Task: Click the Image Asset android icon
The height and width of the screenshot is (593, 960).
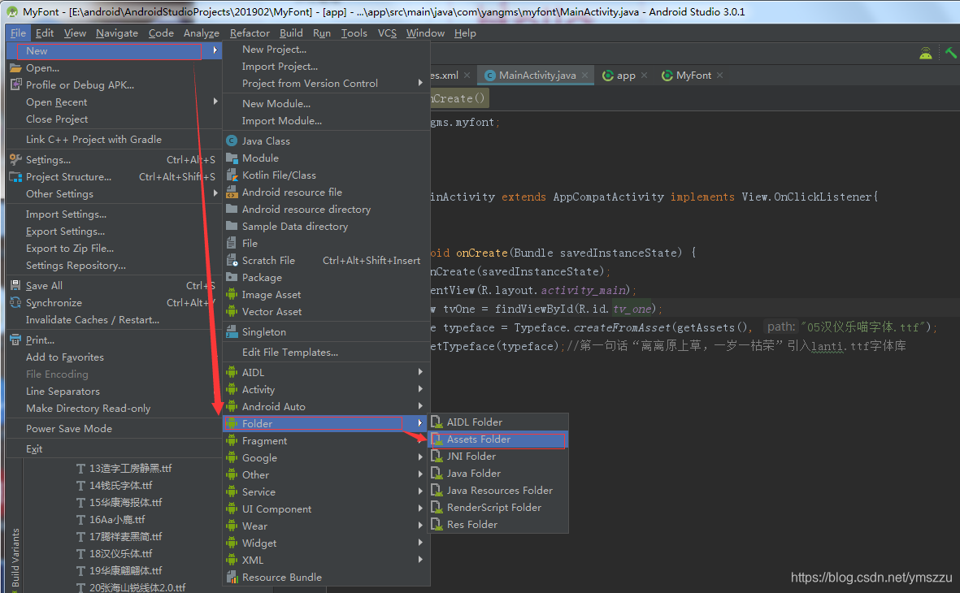Action: (x=232, y=294)
